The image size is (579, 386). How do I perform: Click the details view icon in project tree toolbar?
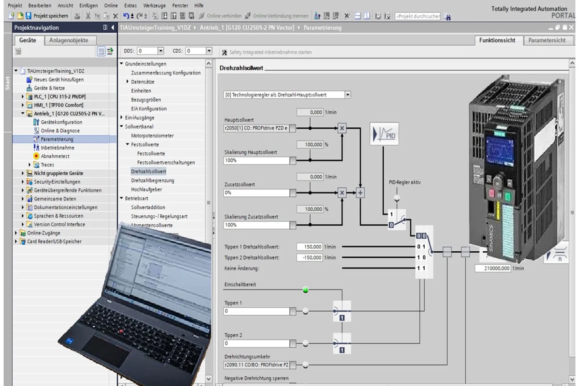pyautogui.click(x=101, y=51)
